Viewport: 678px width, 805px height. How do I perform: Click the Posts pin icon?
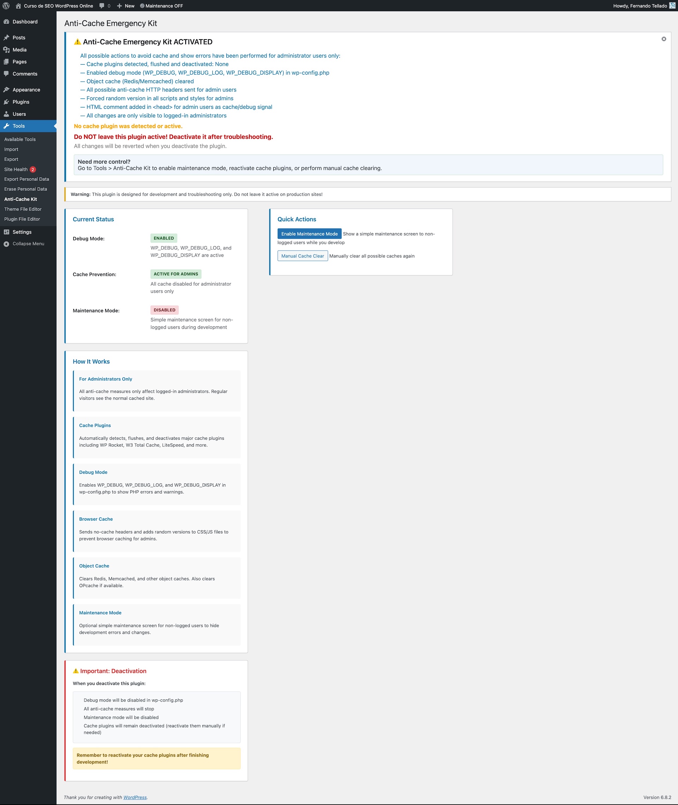(6, 38)
